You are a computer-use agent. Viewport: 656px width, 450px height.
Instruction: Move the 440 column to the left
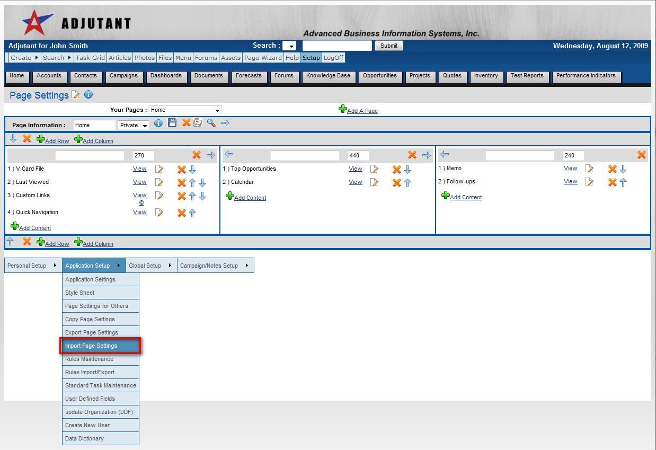tap(229, 155)
